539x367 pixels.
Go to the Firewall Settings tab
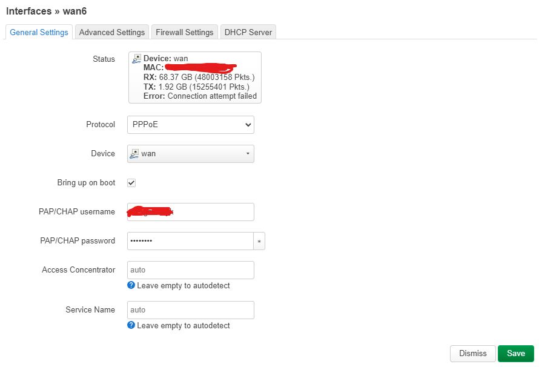click(x=184, y=32)
